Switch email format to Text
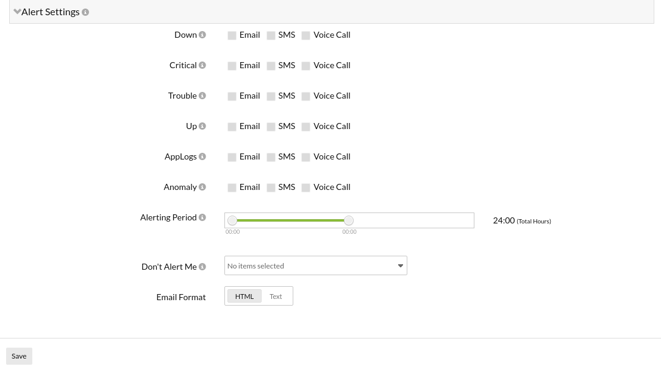The height and width of the screenshot is (372, 661). click(276, 297)
